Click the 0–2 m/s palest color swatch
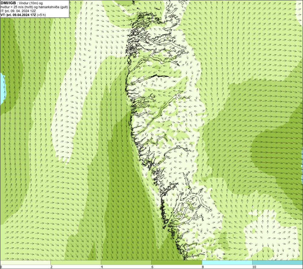This screenshot has height=269, width=303. coord(25,262)
